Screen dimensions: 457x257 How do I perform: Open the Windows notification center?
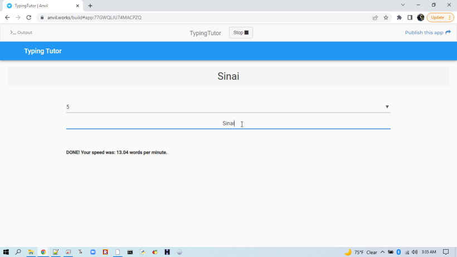tap(446, 252)
